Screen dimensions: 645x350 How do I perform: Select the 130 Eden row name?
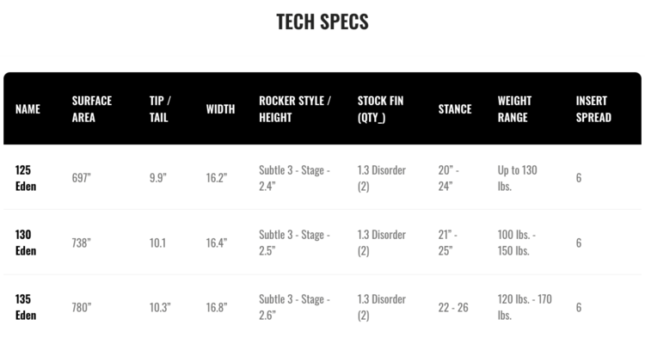coord(26,243)
